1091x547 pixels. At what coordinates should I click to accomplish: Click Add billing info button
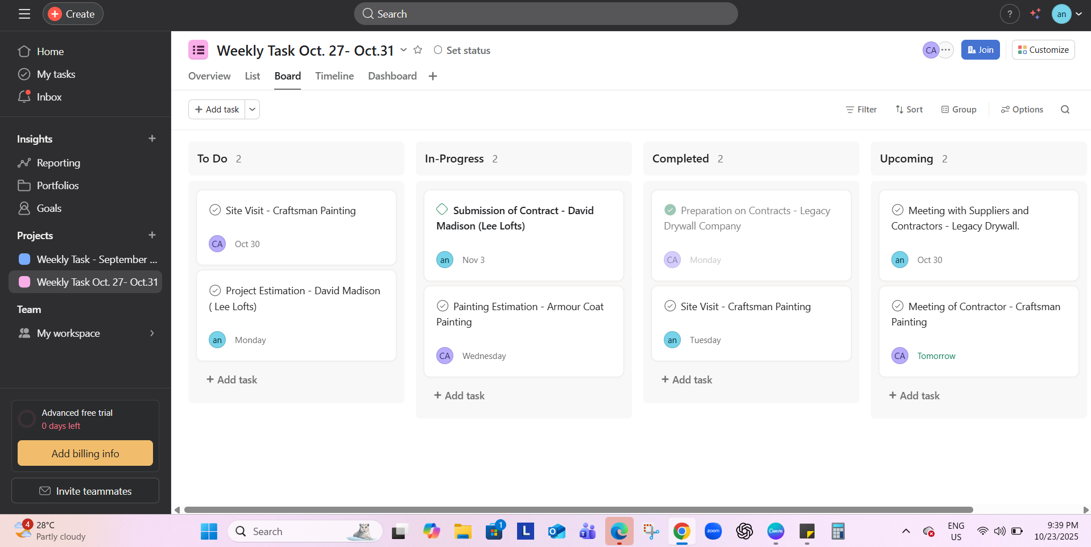[85, 453]
